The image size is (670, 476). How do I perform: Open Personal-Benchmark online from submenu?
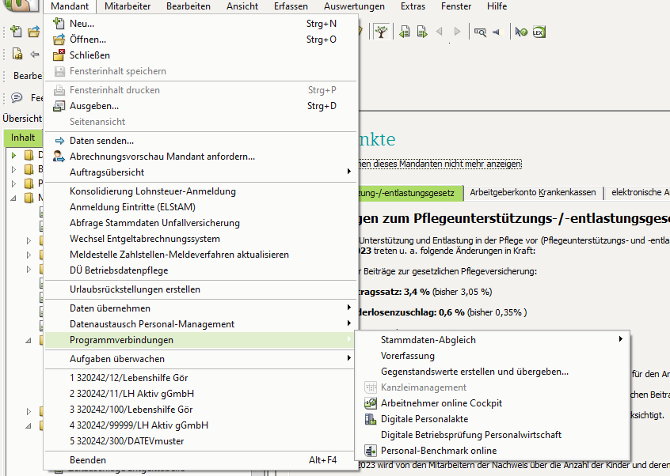(493, 451)
